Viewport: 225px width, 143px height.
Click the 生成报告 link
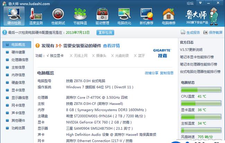193,33
